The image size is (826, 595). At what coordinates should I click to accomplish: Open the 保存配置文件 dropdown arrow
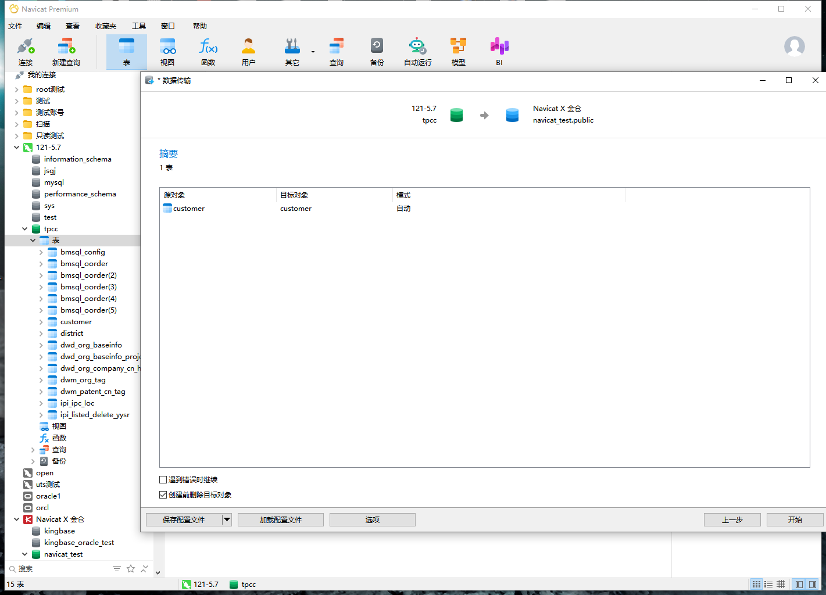[227, 519]
